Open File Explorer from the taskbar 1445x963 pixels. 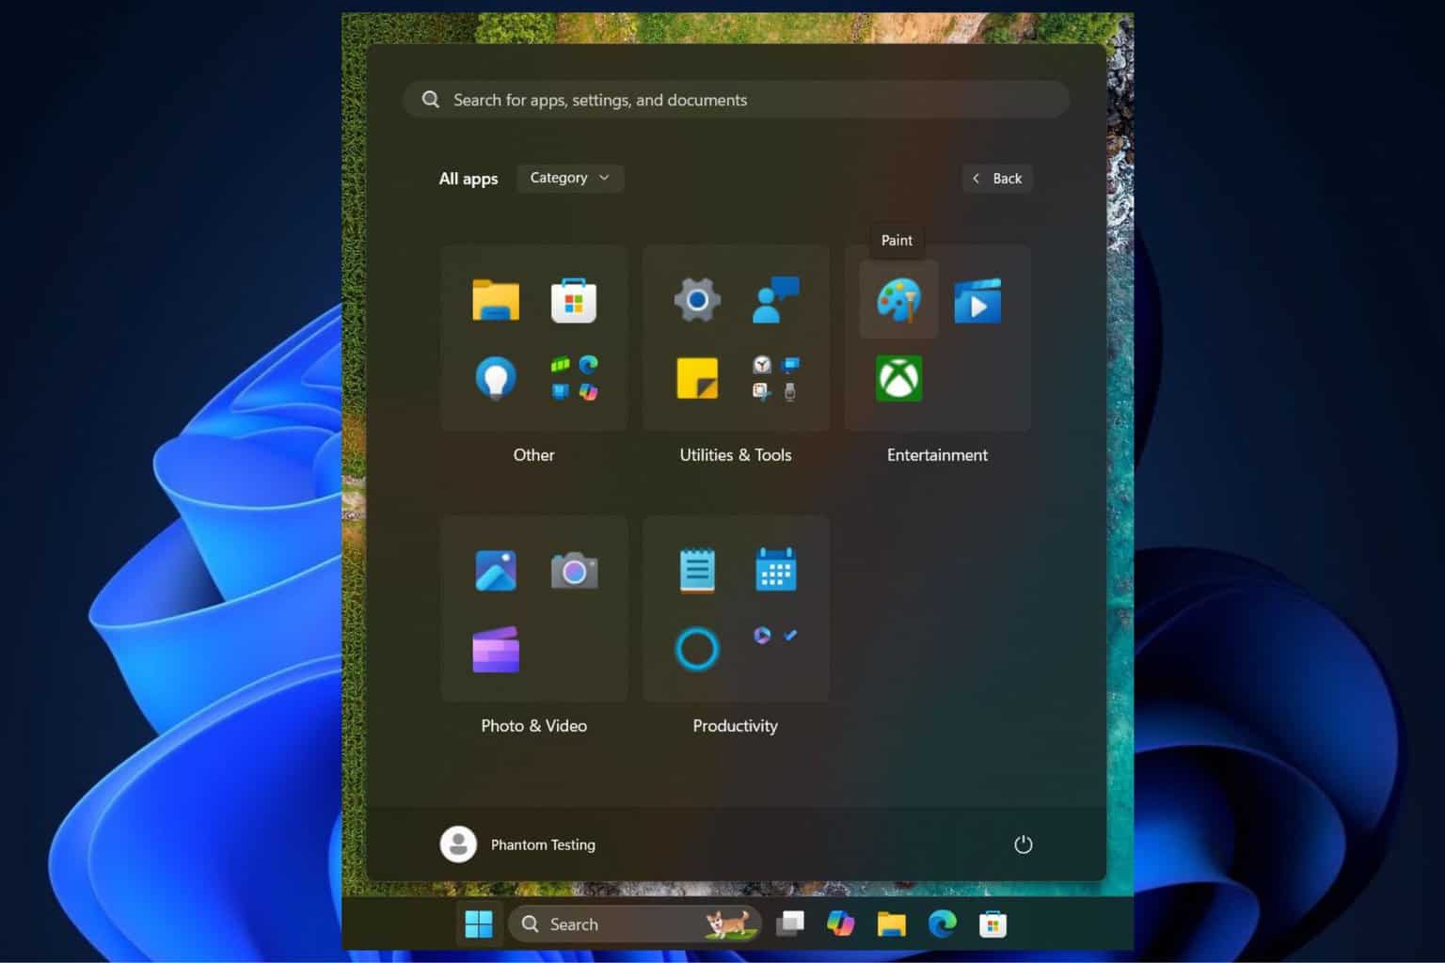tap(891, 924)
